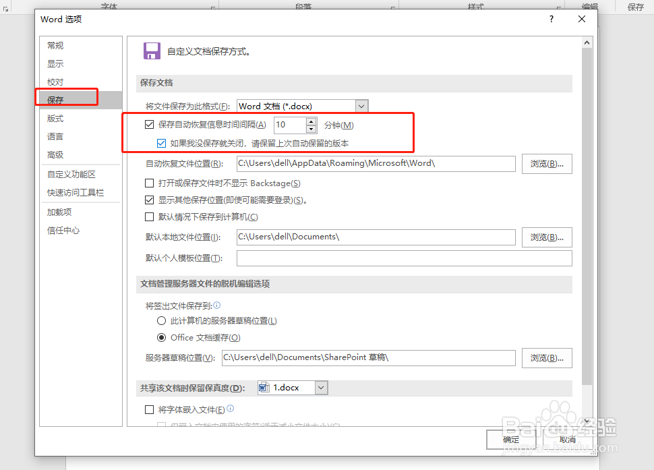Open the 高级 settings section
Image resolution: width=654 pixels, height=470 pixels.
pyautogui.click(x=55, y=154)
